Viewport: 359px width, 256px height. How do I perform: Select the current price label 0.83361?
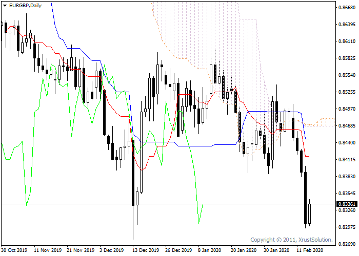347,204
